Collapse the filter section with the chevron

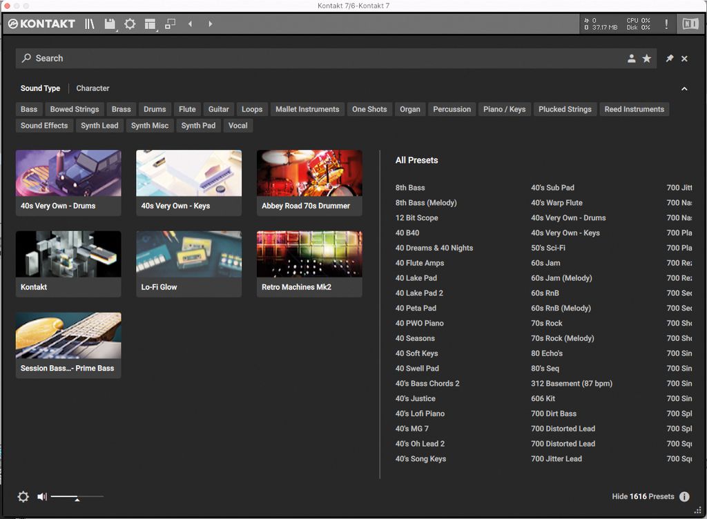[x=684, y=88]
